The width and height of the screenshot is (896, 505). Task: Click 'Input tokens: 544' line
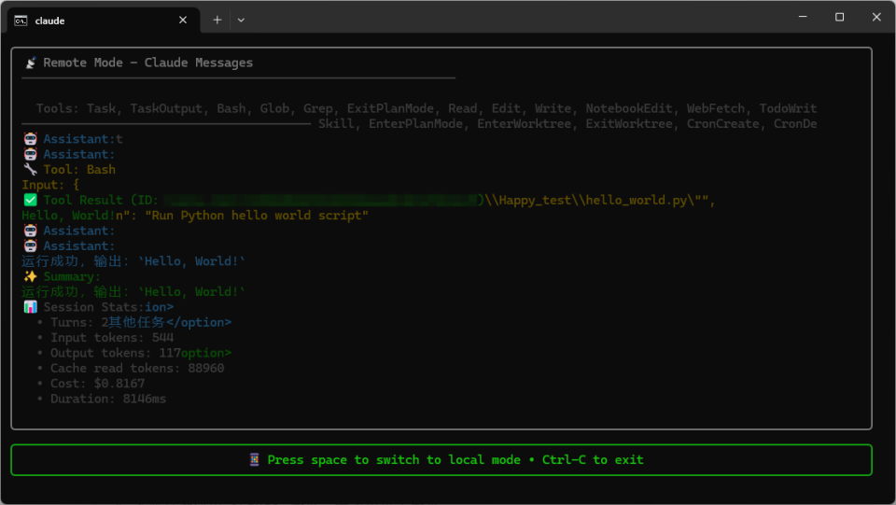112,338
